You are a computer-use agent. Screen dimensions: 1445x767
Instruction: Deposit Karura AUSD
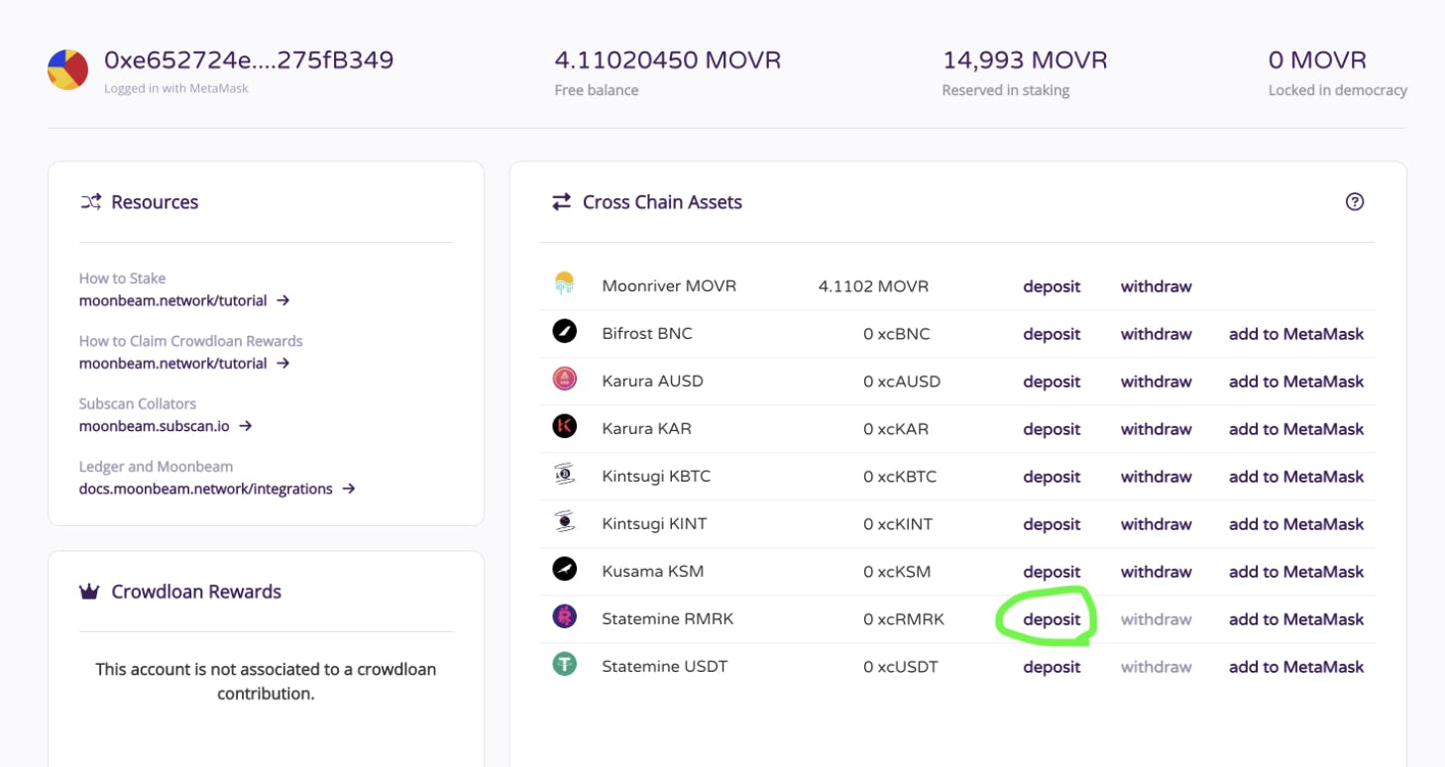click(1052, 382)
